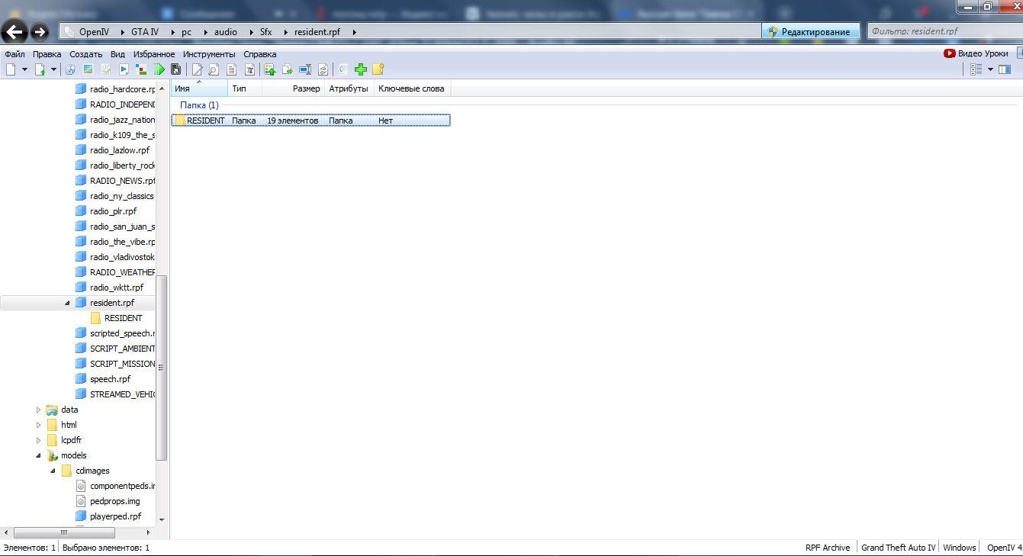Collapse the models folder in tree

(39, 455)
